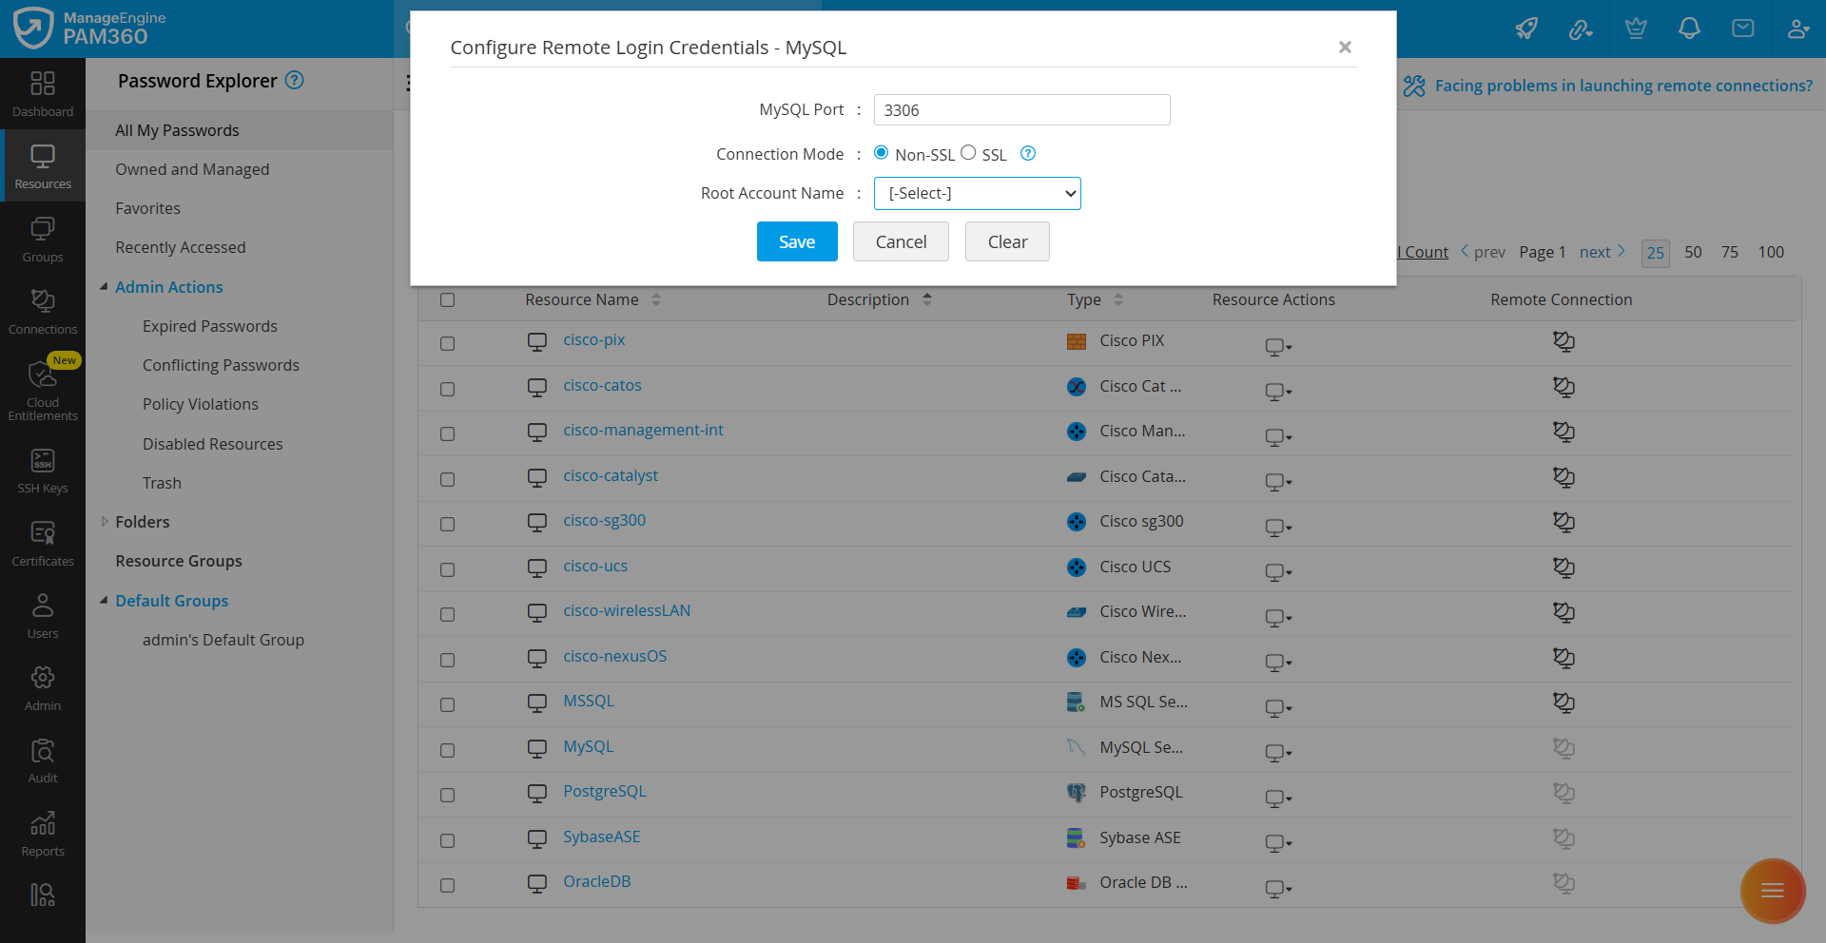Go to next page of resources

point(1603,252)
